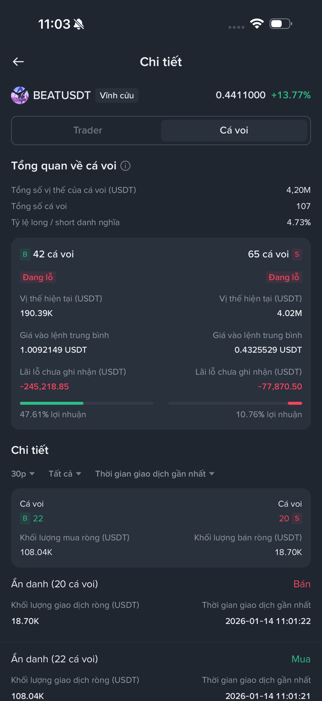322x701 pixels.
Task: Tap the info icon beside Tổng quan về cá voi
Action: (x=126, y=166)
